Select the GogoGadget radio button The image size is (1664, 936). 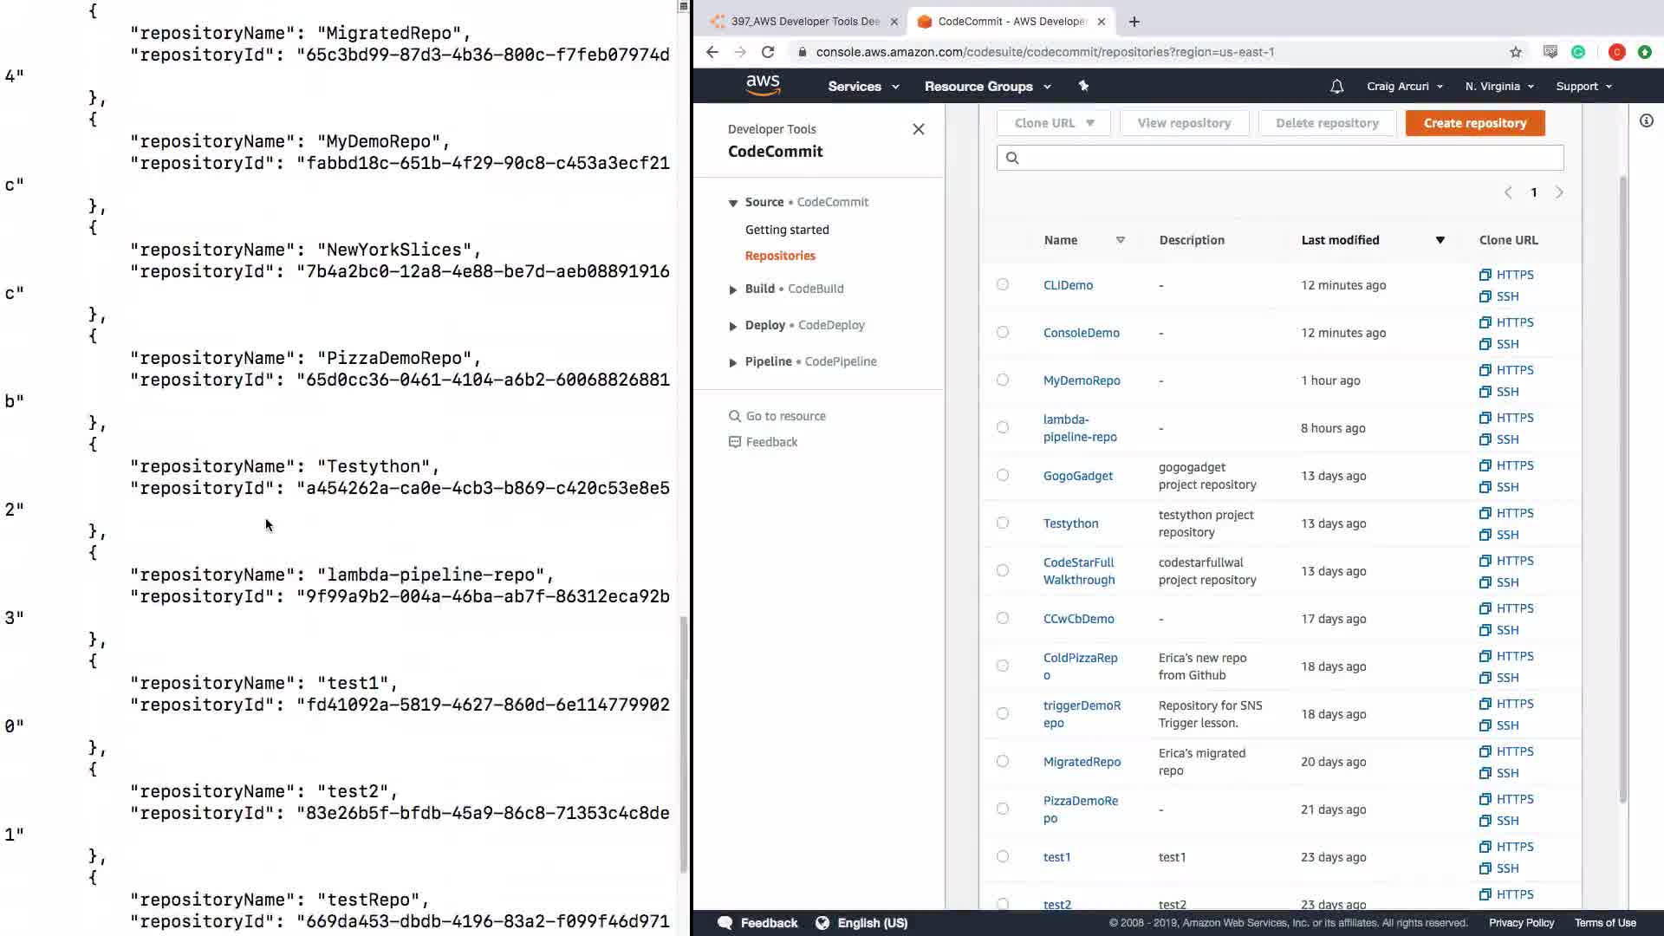click(x=1003, y=475)
